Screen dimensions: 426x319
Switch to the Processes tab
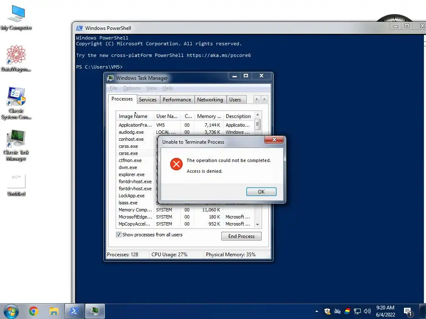122,99
